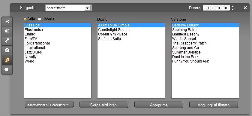252x116 pixels.
Task: Click Aggiungi al filmato button
Action: pyautogui.click(x=213, y=105)
